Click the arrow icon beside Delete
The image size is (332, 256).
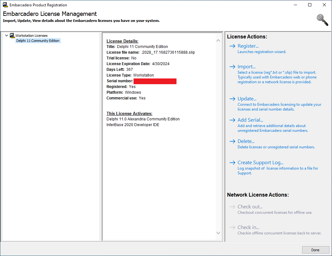point(232,142)
